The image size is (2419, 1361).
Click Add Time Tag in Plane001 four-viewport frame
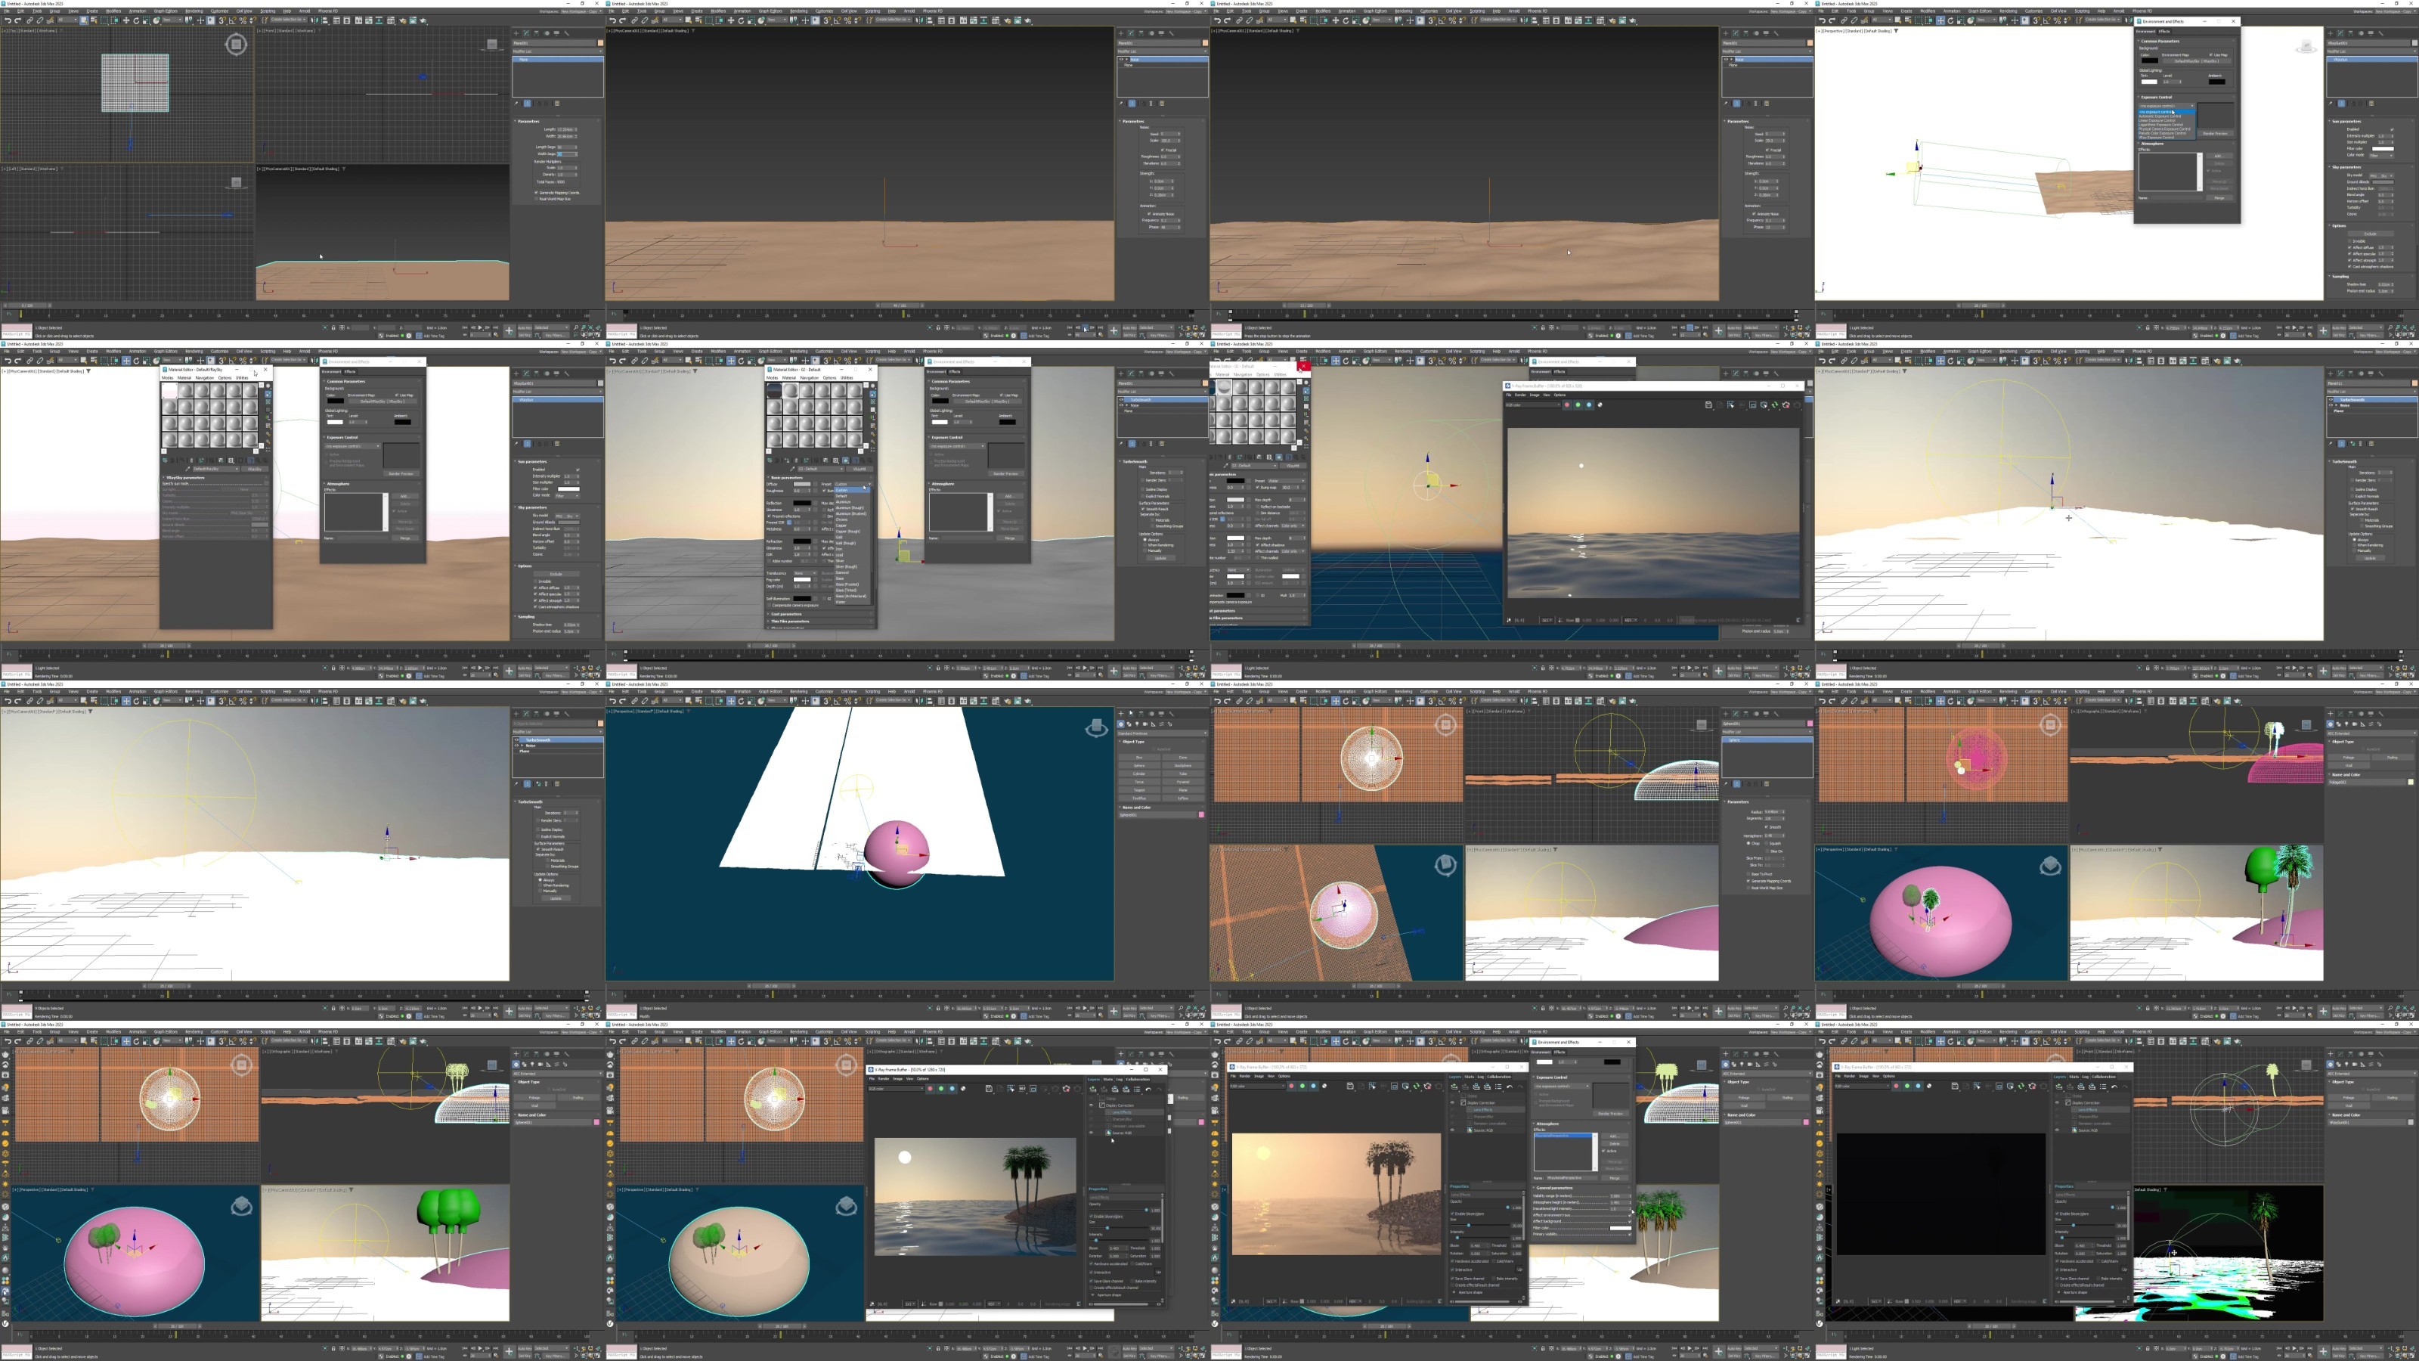pos(435,336)
